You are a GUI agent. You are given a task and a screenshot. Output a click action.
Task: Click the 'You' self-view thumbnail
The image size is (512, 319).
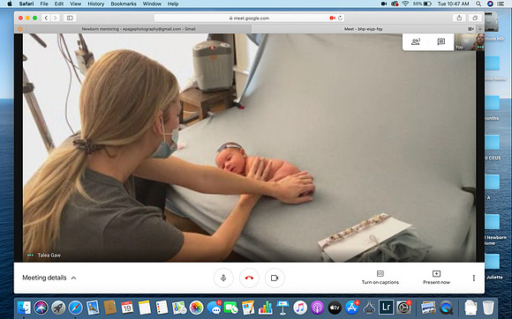point(470,41)
